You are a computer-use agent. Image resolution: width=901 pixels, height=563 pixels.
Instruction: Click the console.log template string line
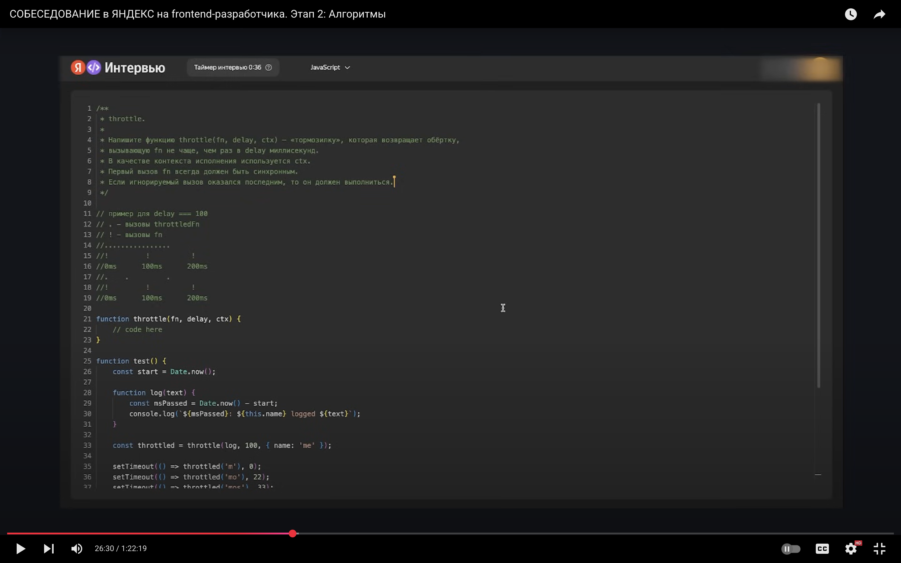pyautogui.click(x=245, y=414)
